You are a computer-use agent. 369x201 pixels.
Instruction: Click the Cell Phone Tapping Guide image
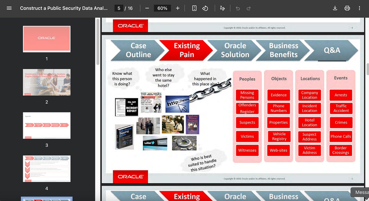124,137
